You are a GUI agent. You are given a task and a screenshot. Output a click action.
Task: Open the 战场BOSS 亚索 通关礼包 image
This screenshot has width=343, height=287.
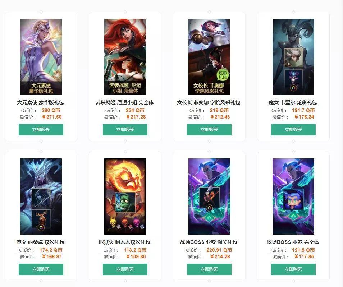click(x=209, y=196)
